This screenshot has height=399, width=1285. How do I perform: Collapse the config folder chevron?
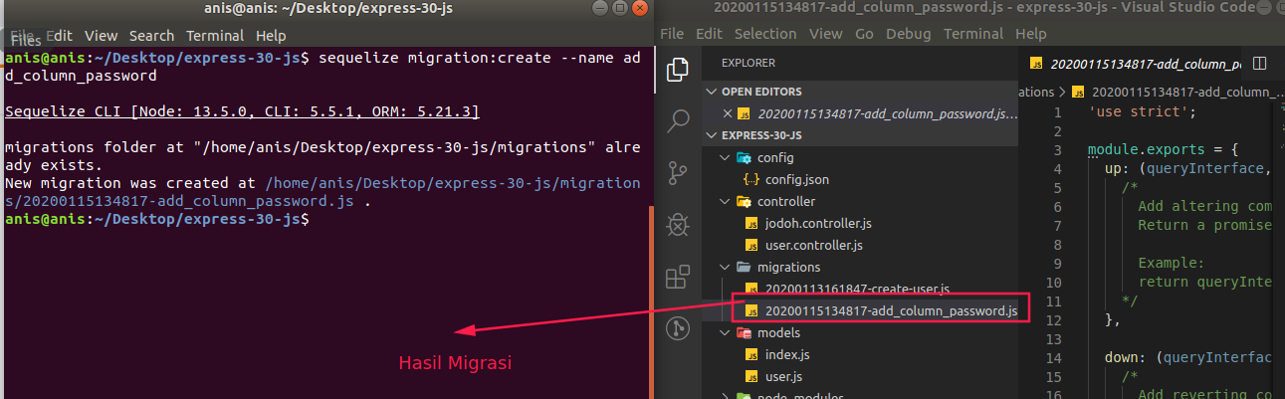coord(726,157)
